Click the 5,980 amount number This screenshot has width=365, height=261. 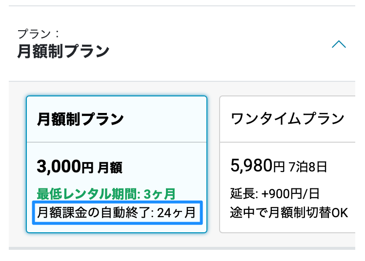pyautogui.click(x=251, y=166)
